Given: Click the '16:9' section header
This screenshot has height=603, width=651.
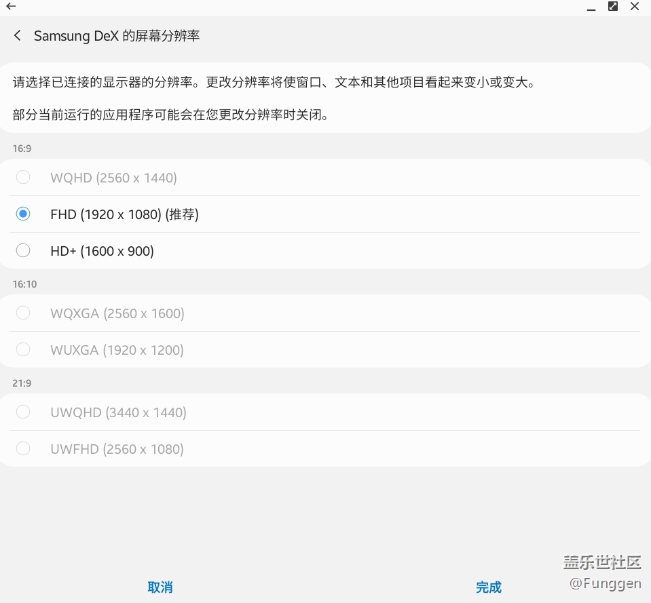Looking at the screenshot, I should click(x=22, y=149).
